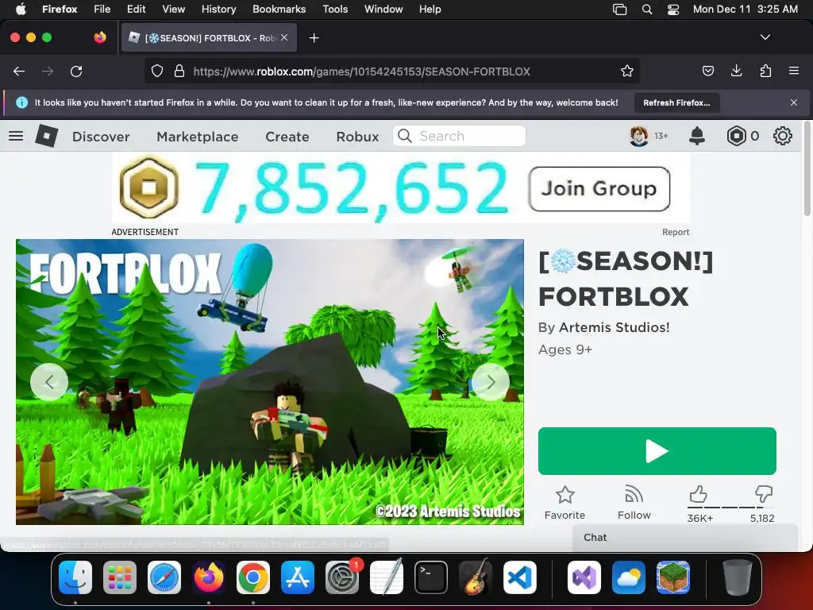The image size is (813, 610).
Task: Go to Discover page
Action: (101, 137)
